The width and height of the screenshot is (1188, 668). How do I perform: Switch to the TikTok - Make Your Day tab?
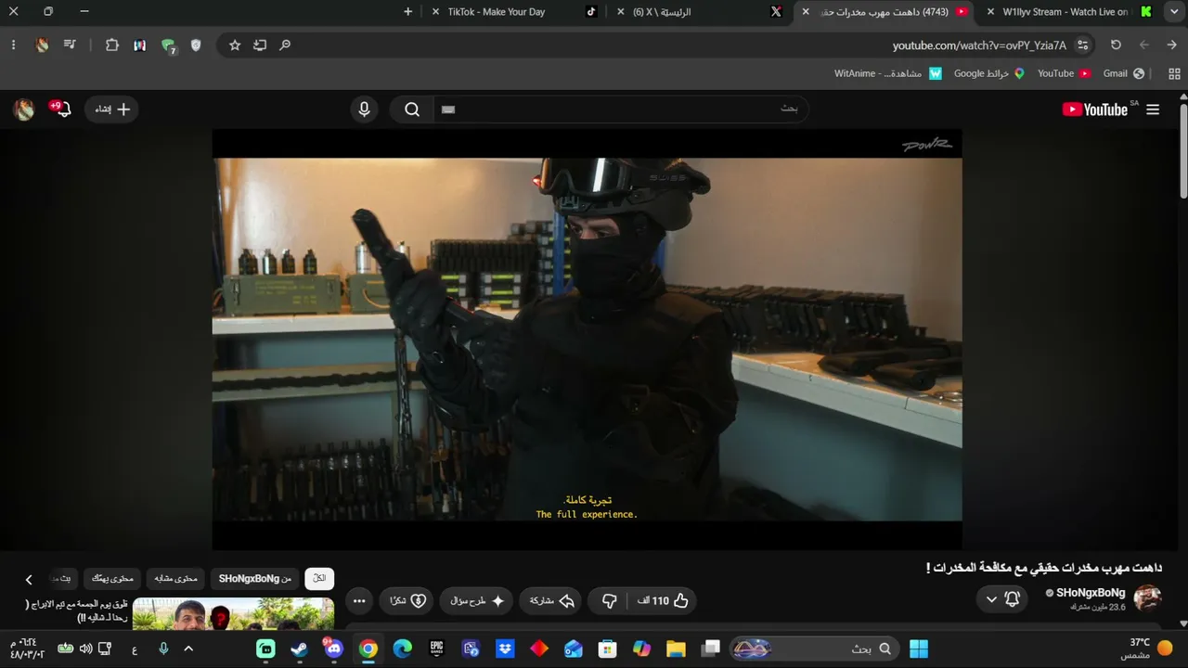(x=514, y=12)
